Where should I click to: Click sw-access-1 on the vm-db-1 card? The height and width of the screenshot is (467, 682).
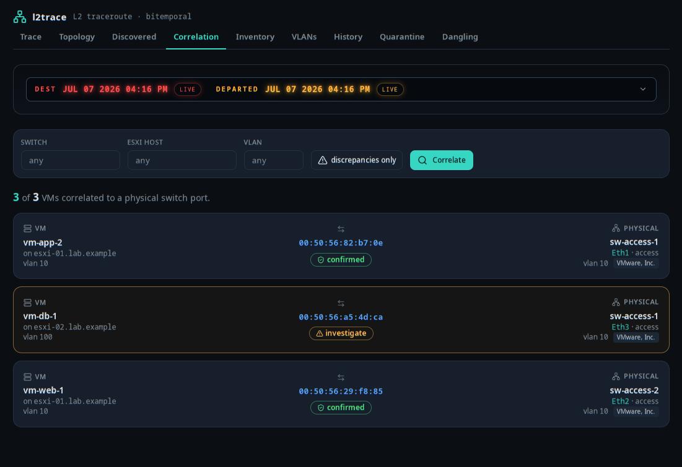pos(634,316)
